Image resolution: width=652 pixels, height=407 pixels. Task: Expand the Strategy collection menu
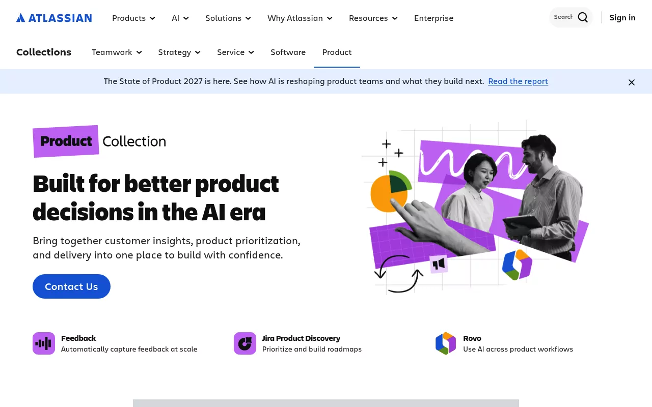[x=179, y=52]
